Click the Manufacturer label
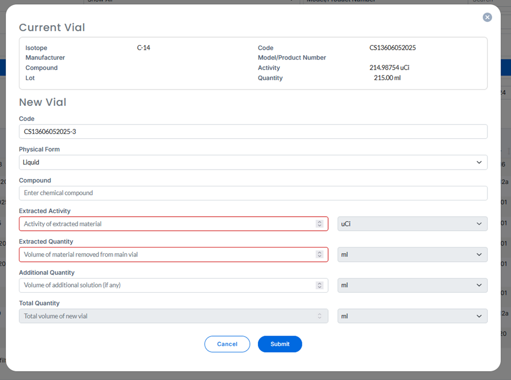The height and width of the screenshot is (380, 511). coord(45,58)
